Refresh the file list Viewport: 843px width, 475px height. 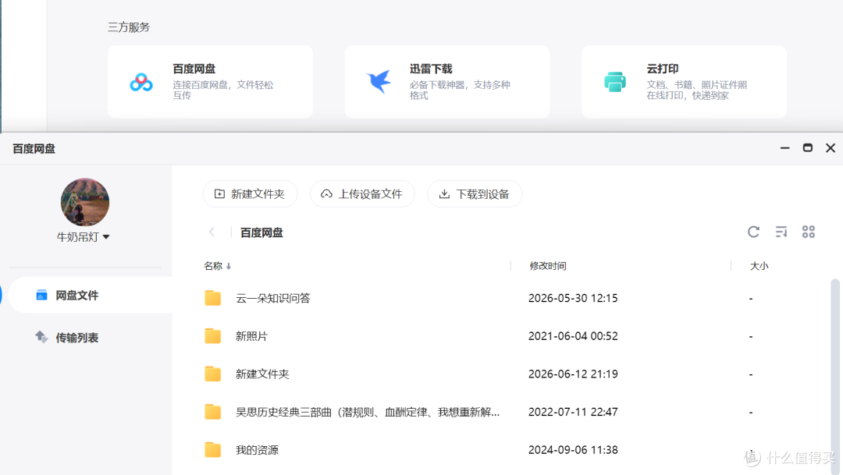tap(753, 232)
